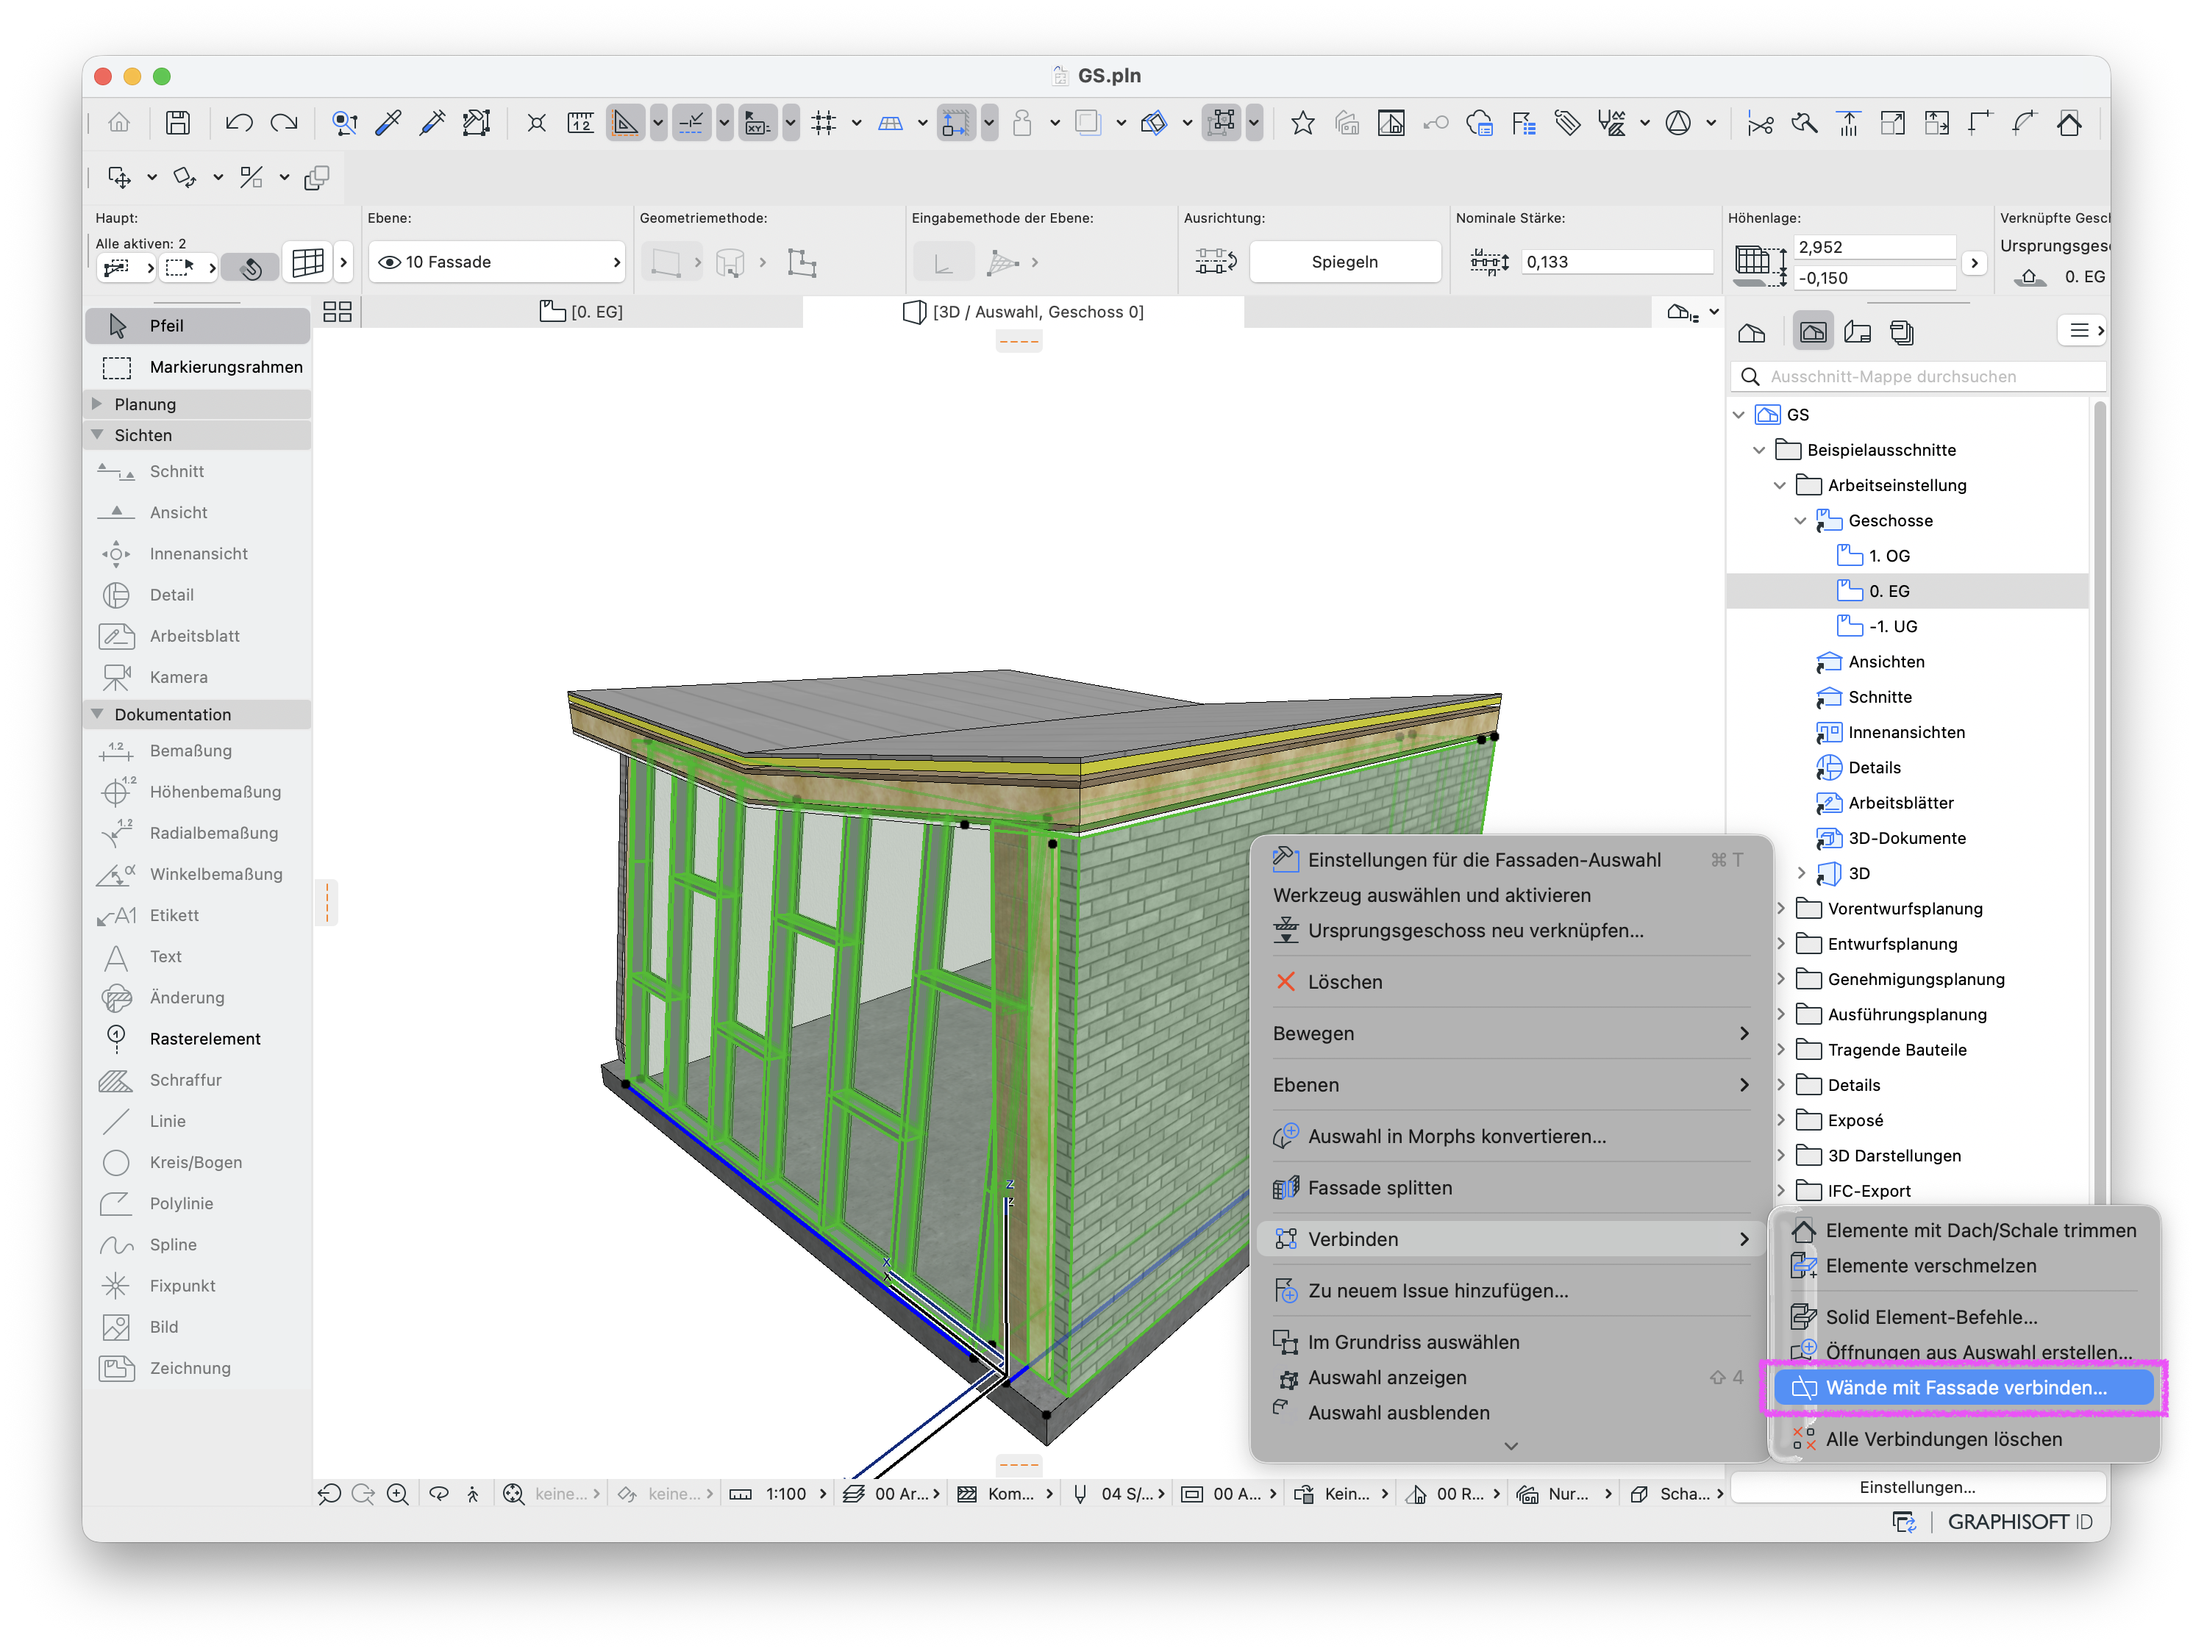
Task: Click the Einstellungen... button
Action: coord(1916,1488)
